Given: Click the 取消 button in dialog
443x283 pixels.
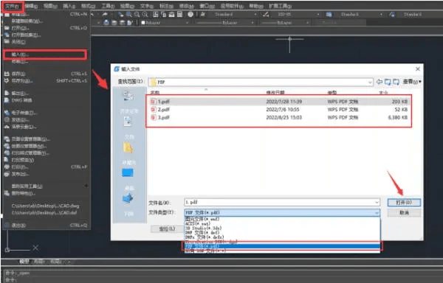Looking at the screenshot, I should 404,213.
